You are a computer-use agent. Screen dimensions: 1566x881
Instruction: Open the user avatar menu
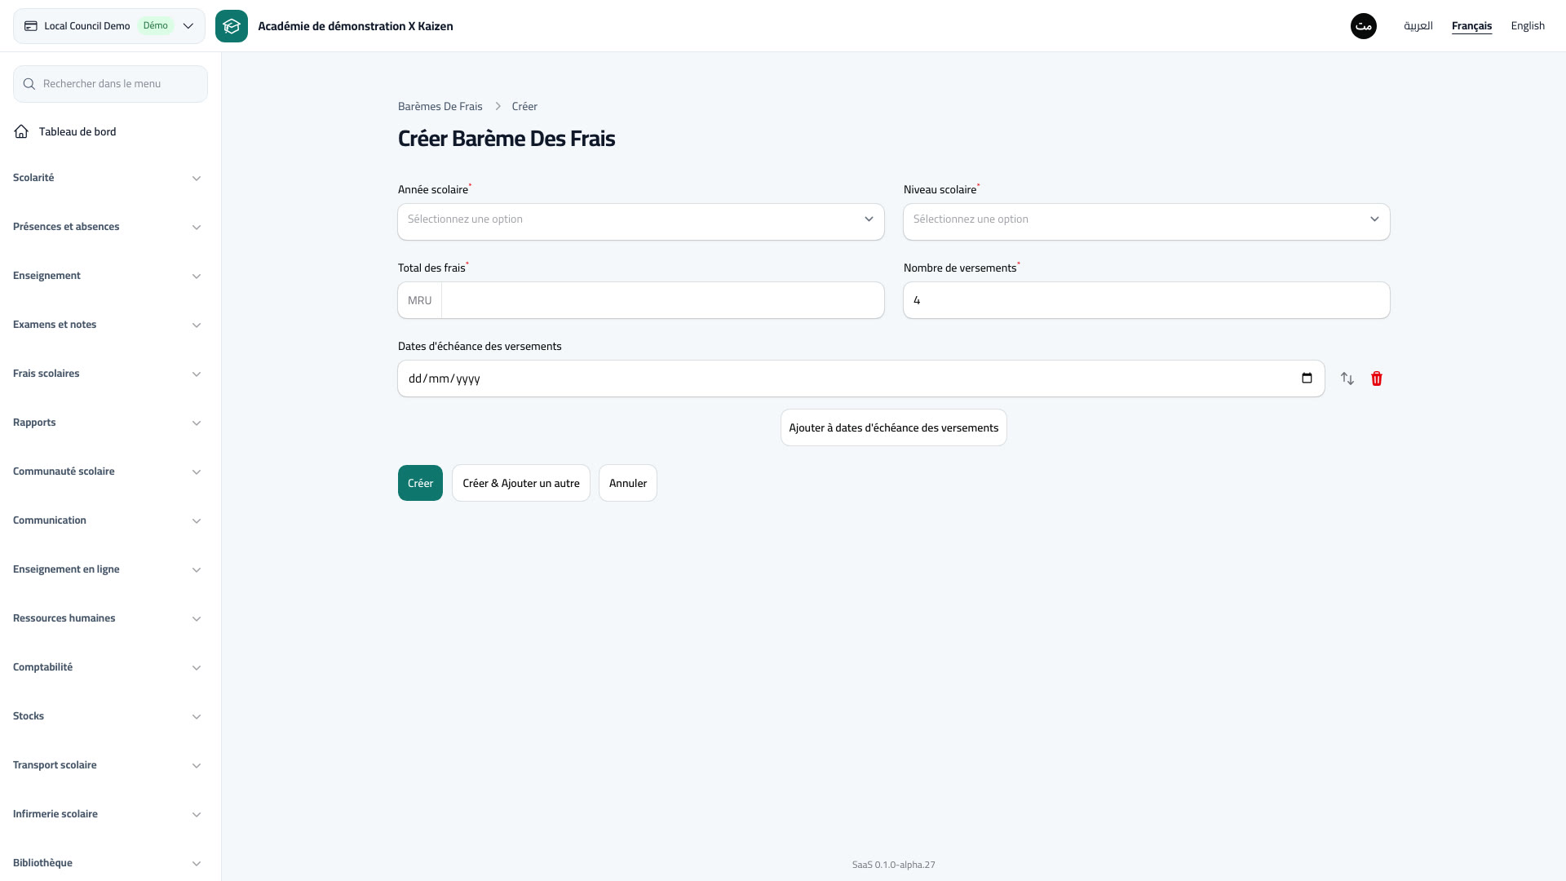[x=1364, y=26]
